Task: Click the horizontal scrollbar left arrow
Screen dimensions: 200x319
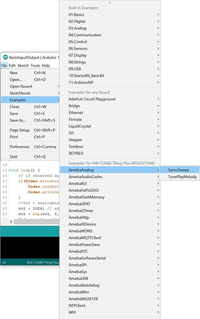Action: tap(11, 222)
